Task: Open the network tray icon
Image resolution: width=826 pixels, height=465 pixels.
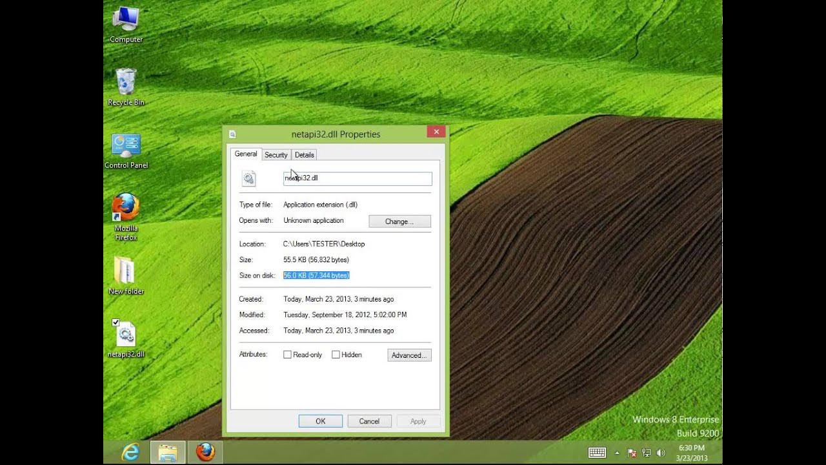Action: coord(646,453)
